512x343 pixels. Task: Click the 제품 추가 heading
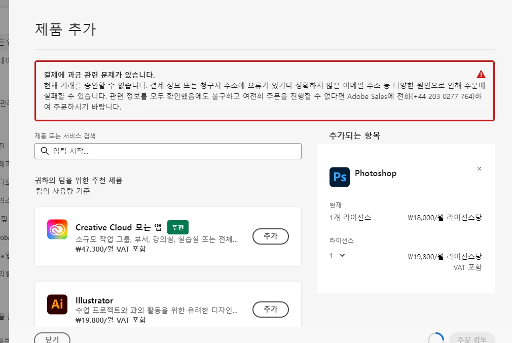click(x=65, y=29)
